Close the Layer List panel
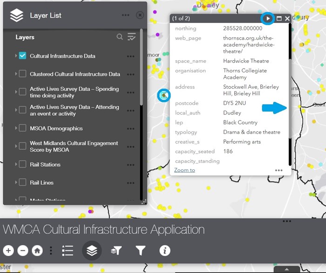 coord(140,15)
